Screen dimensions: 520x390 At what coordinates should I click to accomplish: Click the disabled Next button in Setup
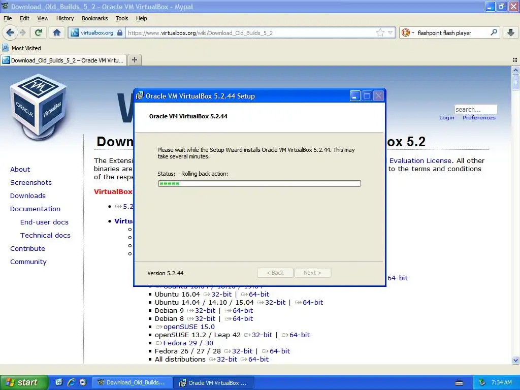tap(312, 273)
